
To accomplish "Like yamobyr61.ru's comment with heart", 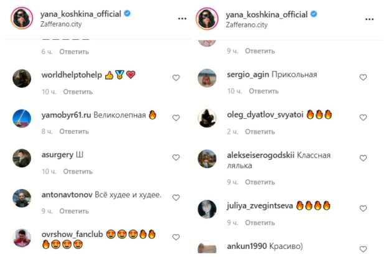I will pos(176,118).
